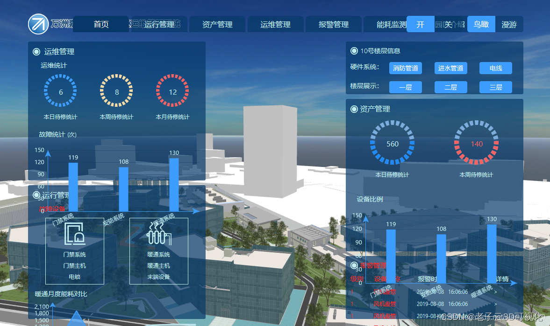Click the asset ring showing 140
The height and width of the screenshot is (326, 550).
(476, 143)
